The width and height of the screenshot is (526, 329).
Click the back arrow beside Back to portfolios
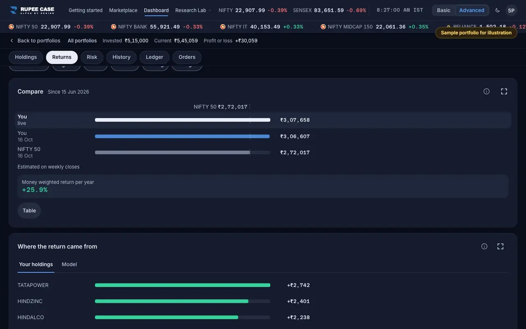point(12,41)
